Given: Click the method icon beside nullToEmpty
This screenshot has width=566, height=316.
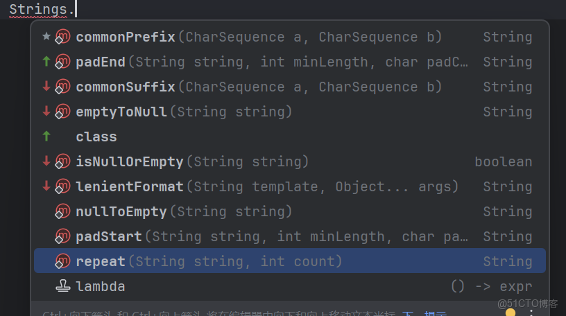Looking at the screenshot, I should [62, 212].
